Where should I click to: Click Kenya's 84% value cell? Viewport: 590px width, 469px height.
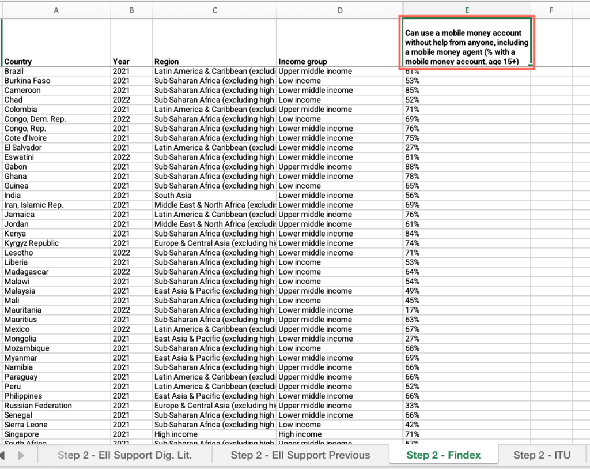click(467, 234)
